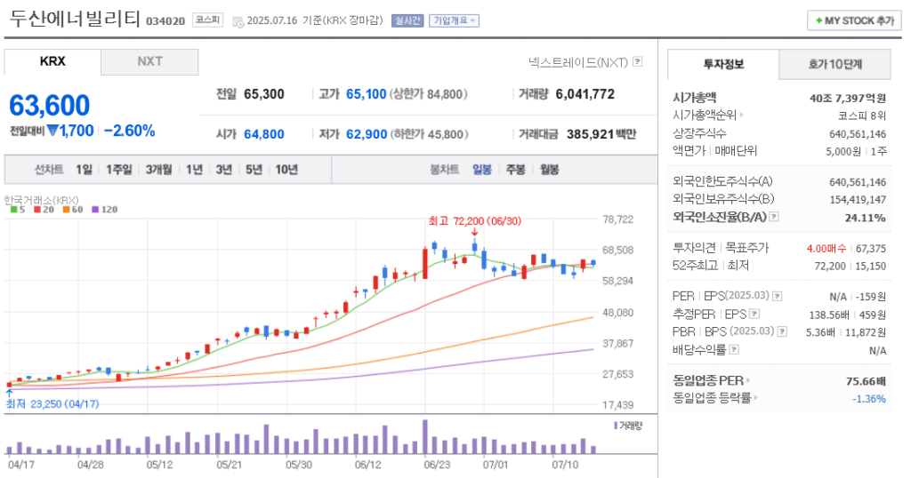Image resolution: width=911 pixels, height=478 pixels.
Task: Click the target price 67,375
Action: [871, 248]
